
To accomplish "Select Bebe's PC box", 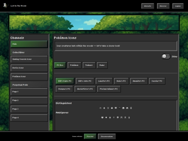I will click(121, 81).
